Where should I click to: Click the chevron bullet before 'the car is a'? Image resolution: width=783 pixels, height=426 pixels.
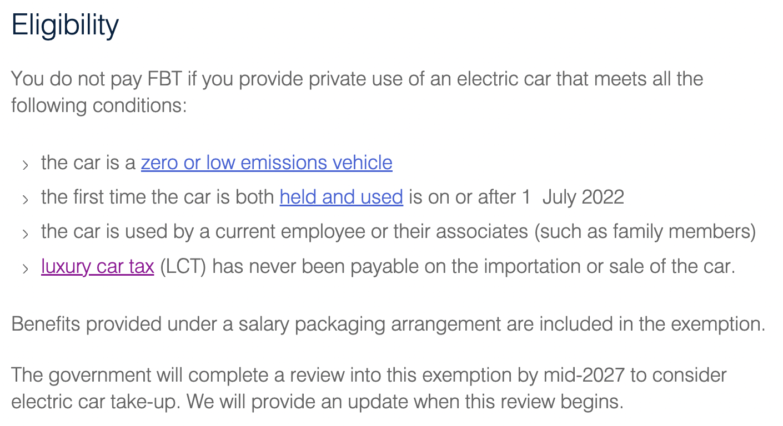coord(25,165)
